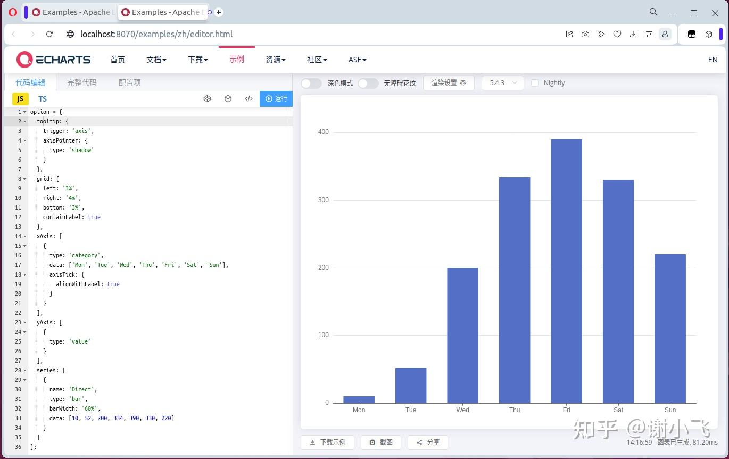Open the 社区 dropdown menu
Image resolution: width=729 pixels, height=459 pixels.
(317, 60)
